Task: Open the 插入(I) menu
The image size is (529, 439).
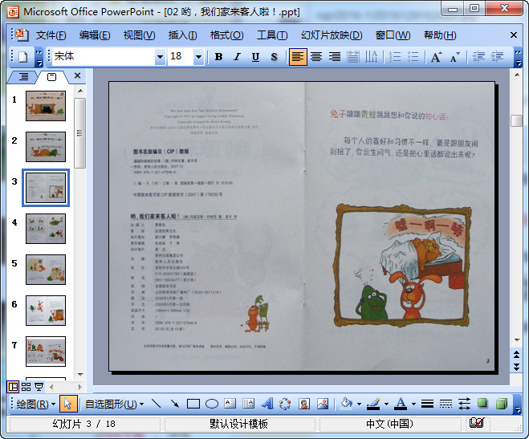Action: pyautogui.click(x=182, y=35)
